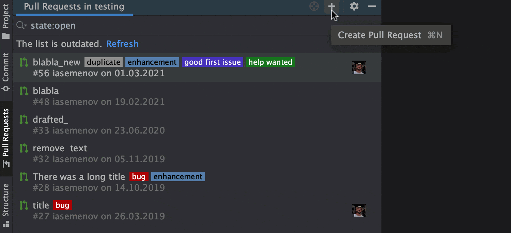Click the branch icon beside blabla_new
This screenshot has width=511, height=233.
[24, 63]
